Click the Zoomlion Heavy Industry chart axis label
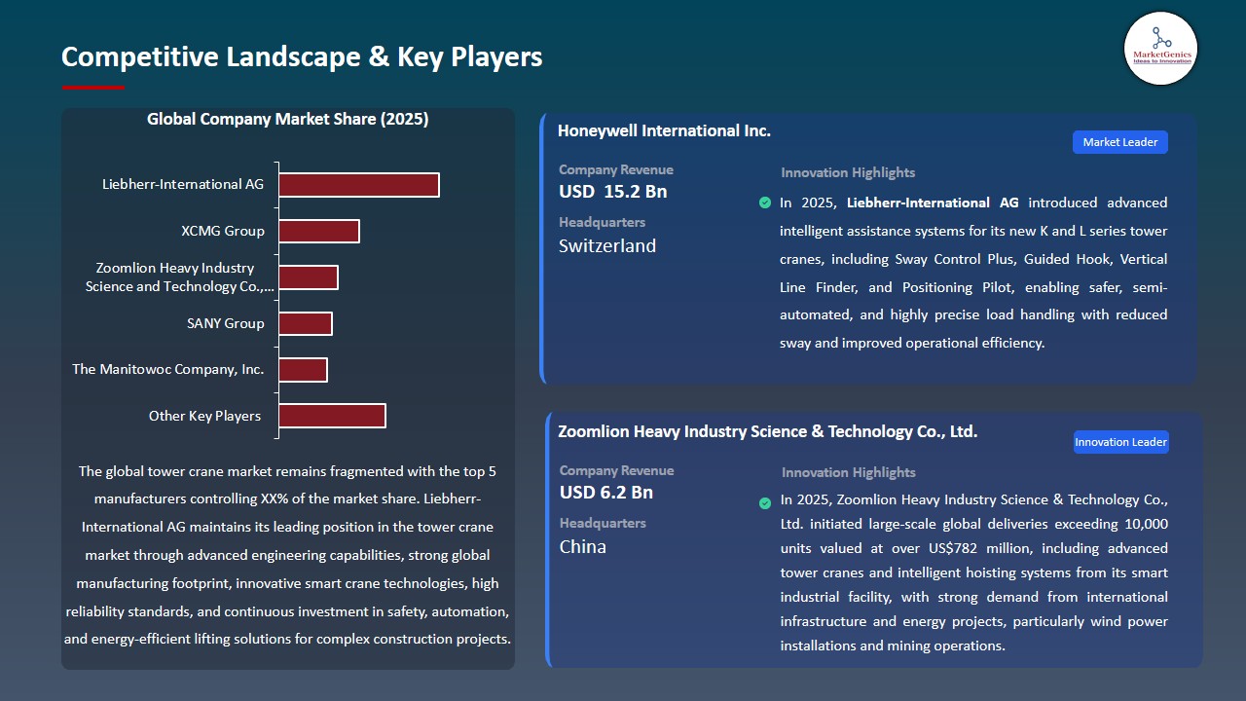1246x701 pixels. click(x=180, y=277)
